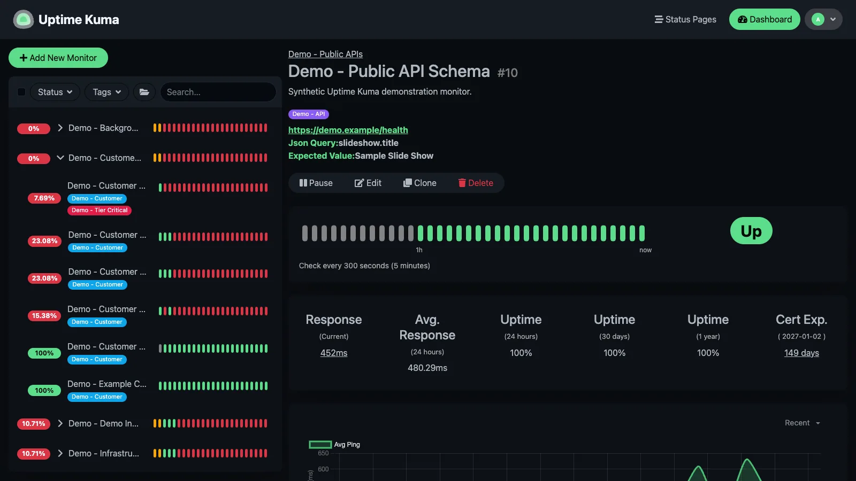
Task: Open the https://demo.example/health link
Action: tap(348, 130)
